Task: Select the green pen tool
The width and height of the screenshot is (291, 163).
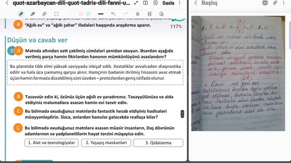Action: [x=21, y=14]
